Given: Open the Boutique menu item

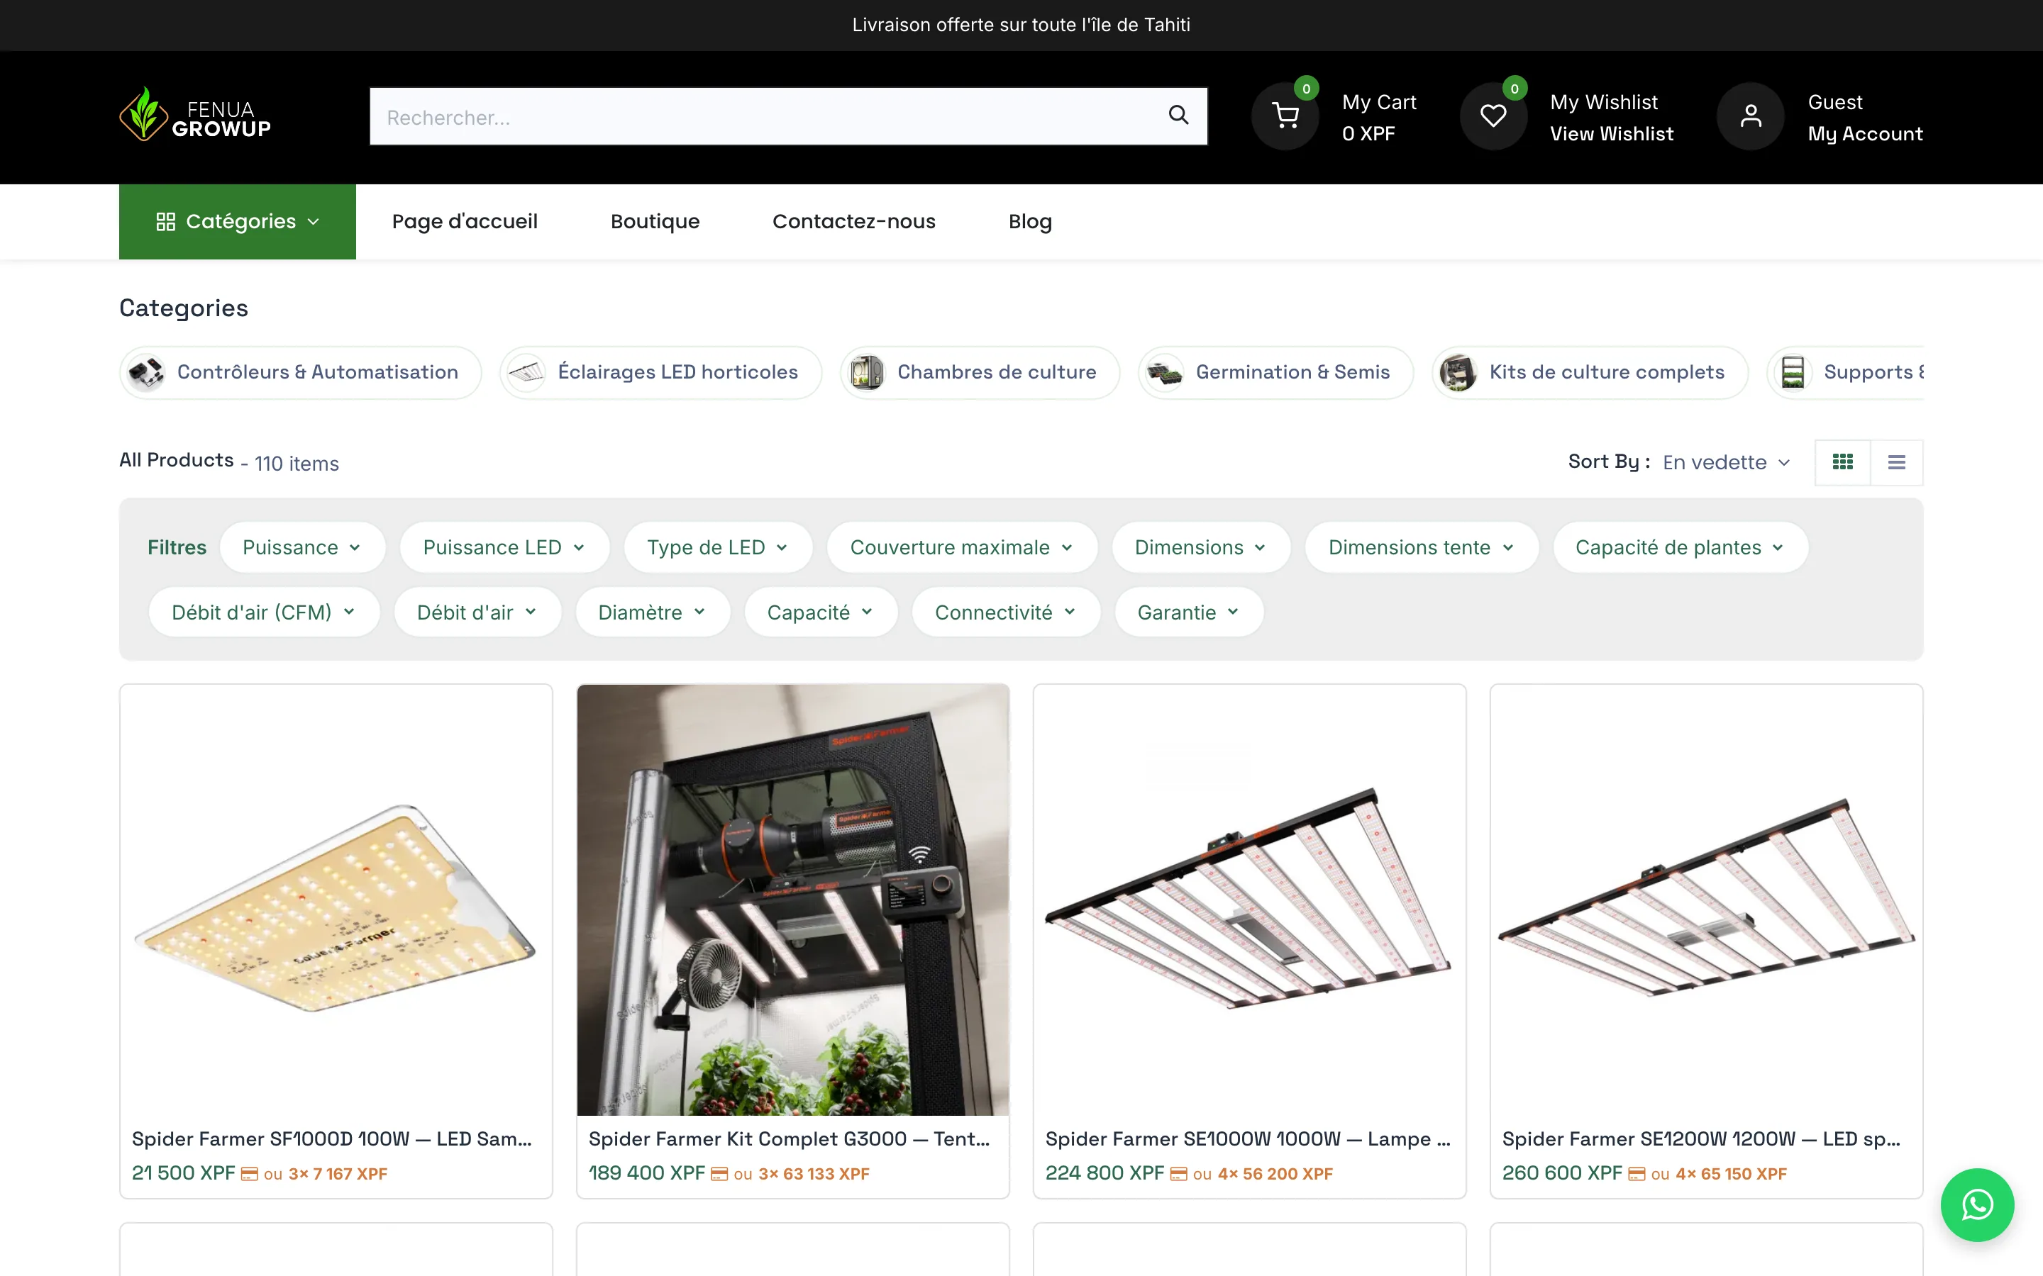Looking at the screenshot, I should pyautogui.click(x=655, y=221).
